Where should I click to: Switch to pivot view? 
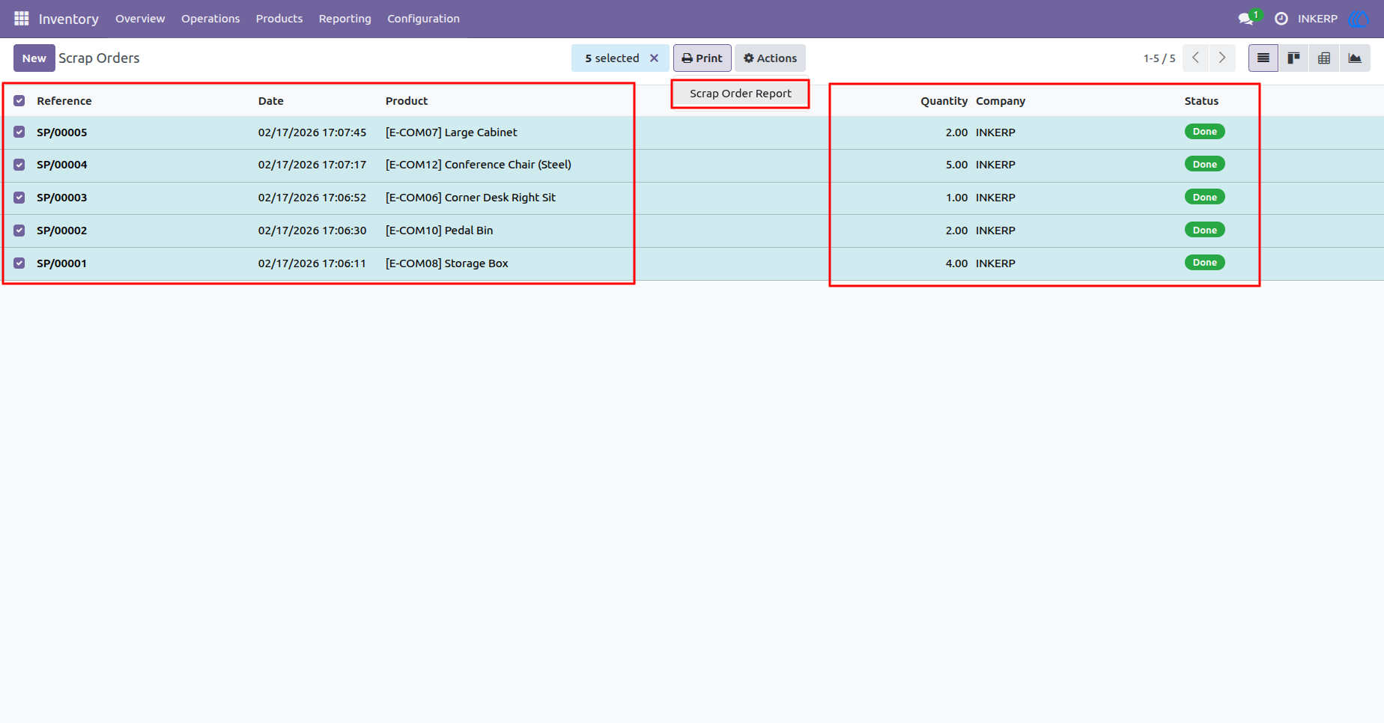click(1324, 58)
